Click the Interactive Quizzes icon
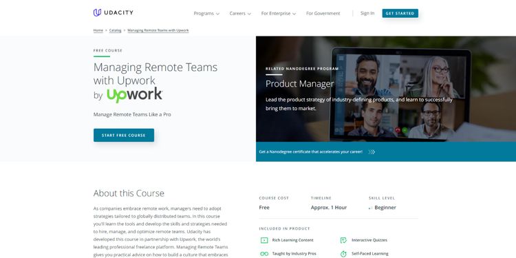Viewport: 516px width, 258px height. (343, 240)
